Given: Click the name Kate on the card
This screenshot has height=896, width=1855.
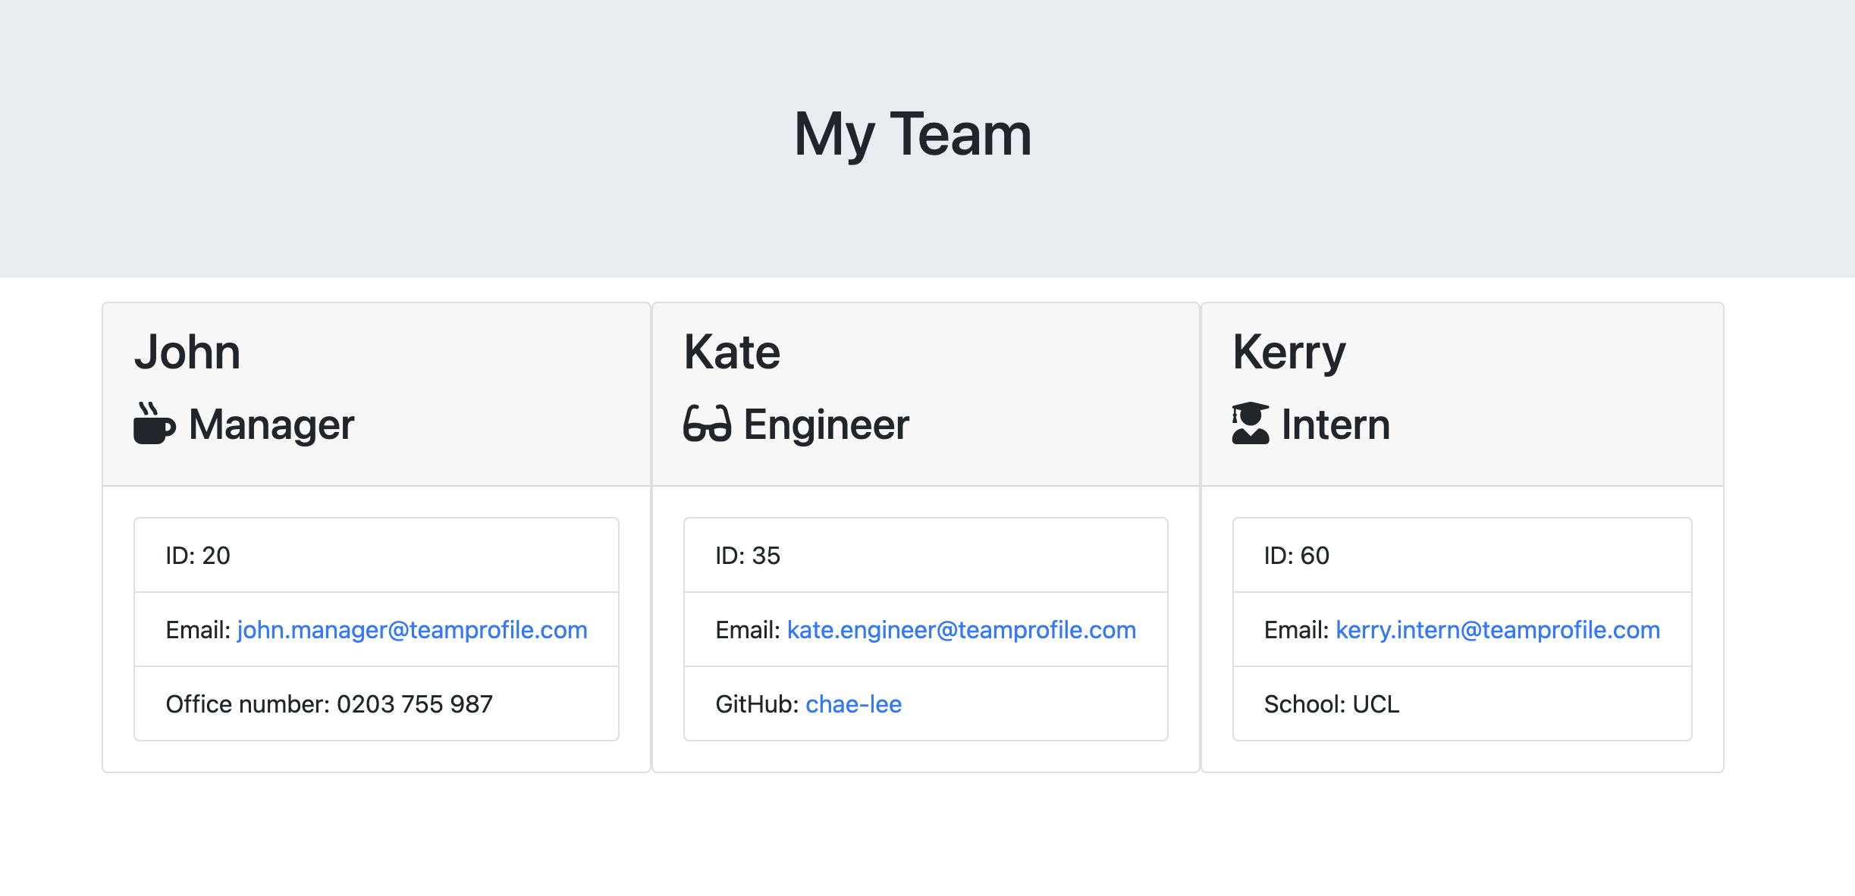Looking at the screenshot, I should 732,352.
